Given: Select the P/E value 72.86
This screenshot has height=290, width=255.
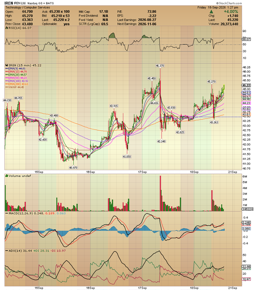Looking at the screenshot, I should [152, 12].
